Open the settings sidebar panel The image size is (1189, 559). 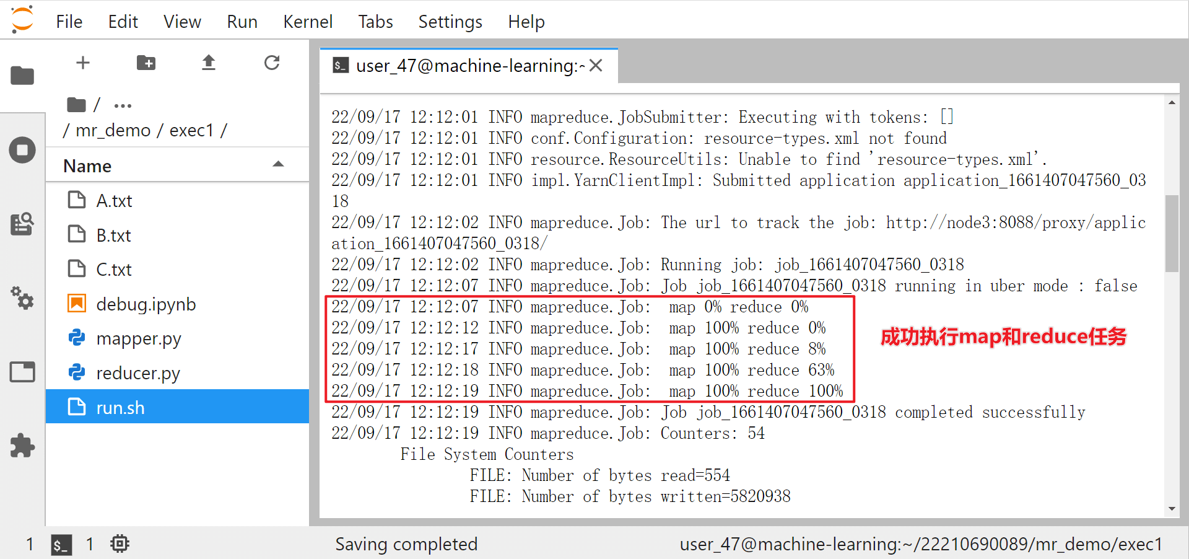click(22, 299)
